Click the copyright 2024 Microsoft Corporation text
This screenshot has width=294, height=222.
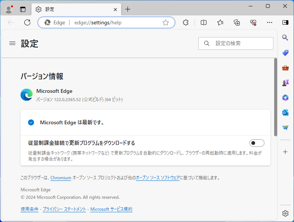point(70,197)
